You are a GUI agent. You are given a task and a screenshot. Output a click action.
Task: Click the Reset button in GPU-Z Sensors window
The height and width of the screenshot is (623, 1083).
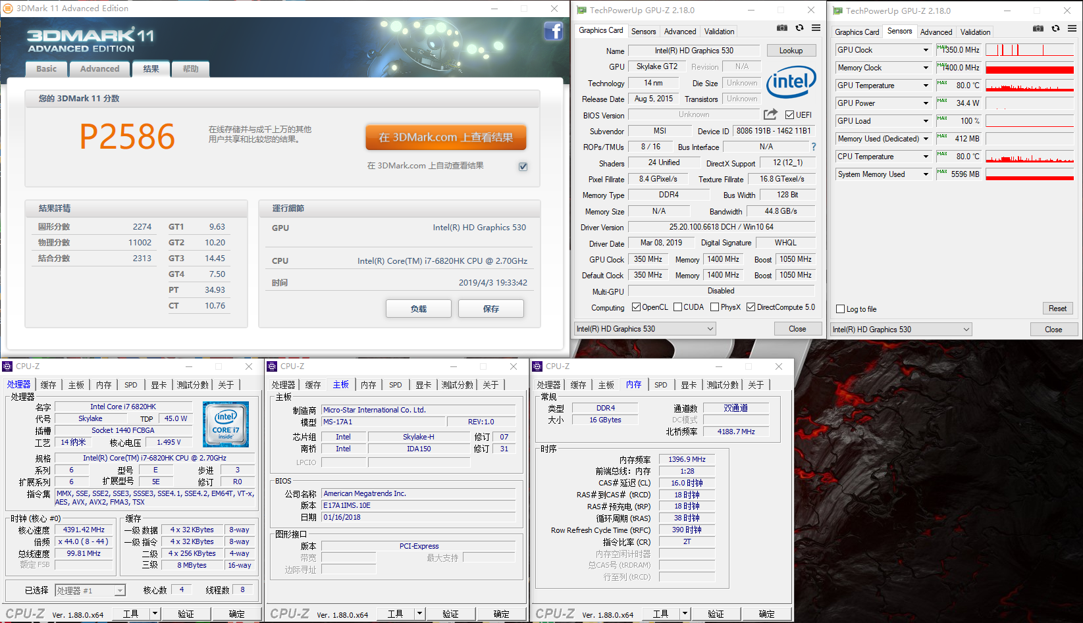pyautogui.click(x=1057, y=309)
